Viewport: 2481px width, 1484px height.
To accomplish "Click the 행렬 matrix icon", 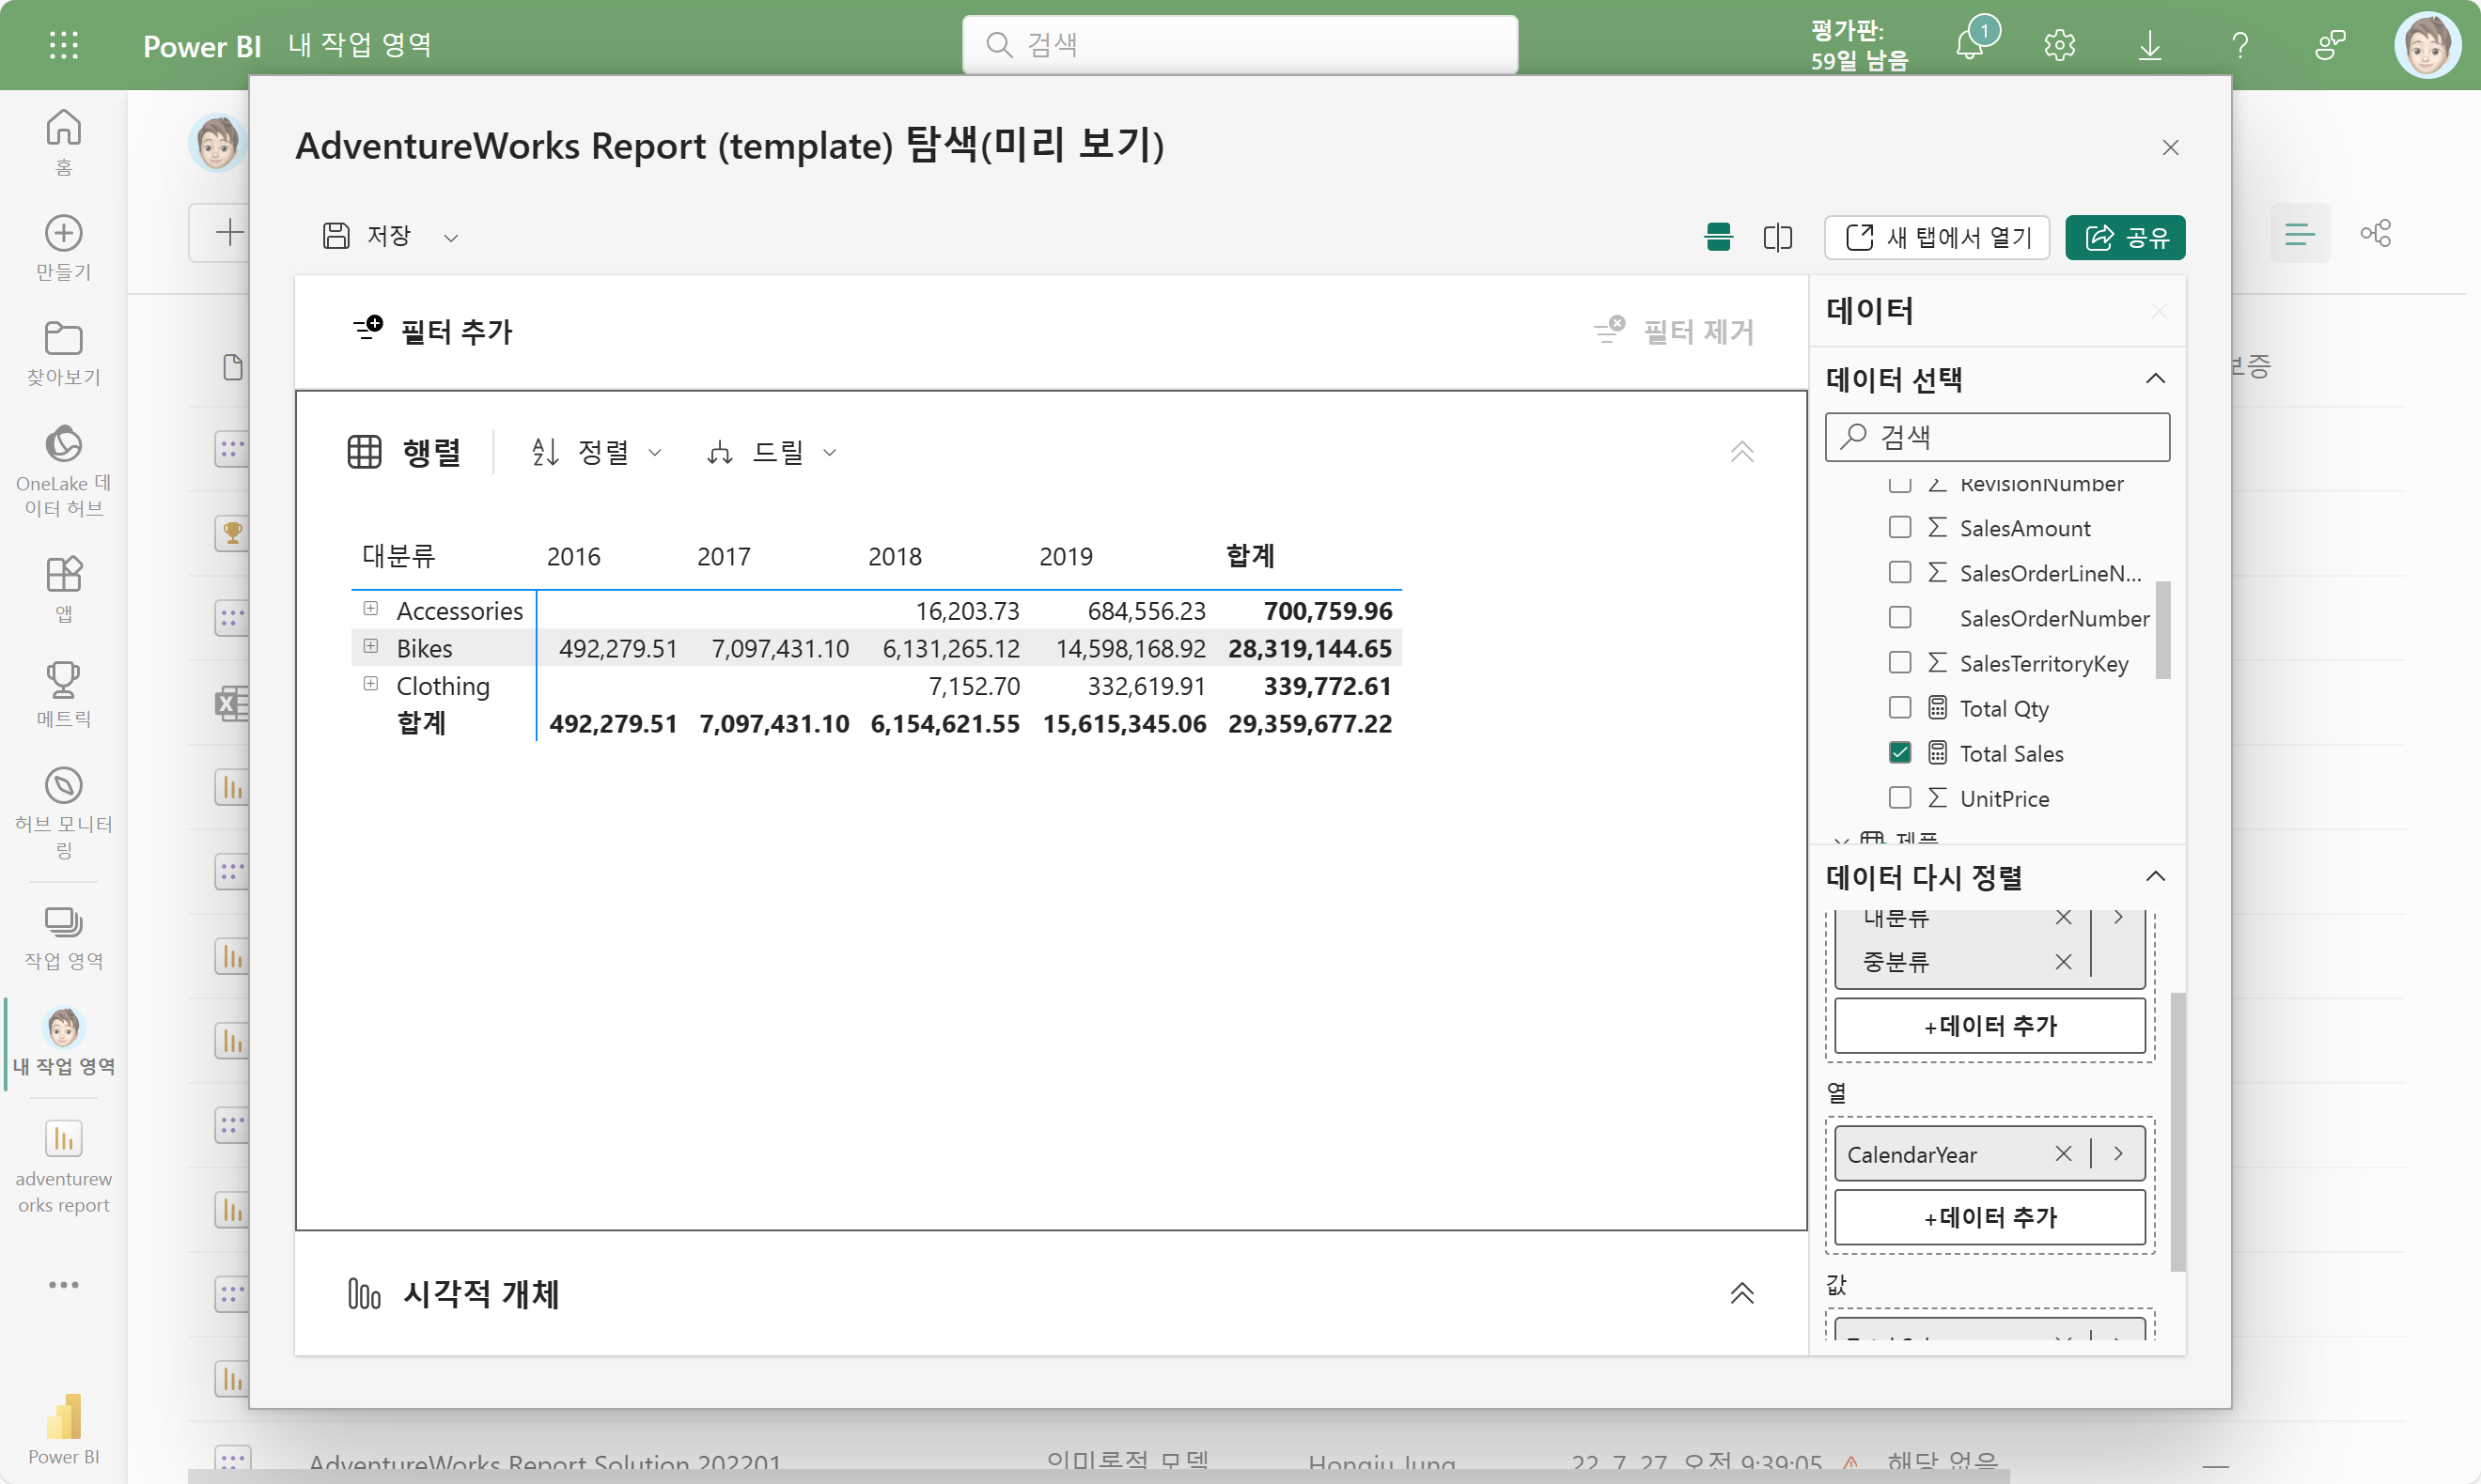I will point(364,452).
